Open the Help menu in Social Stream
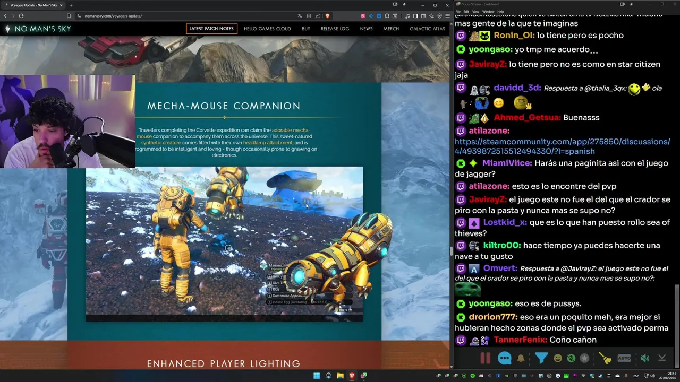The height and width of the screenshot is (382, 680). pyautogui.click(x=500, y=11)
